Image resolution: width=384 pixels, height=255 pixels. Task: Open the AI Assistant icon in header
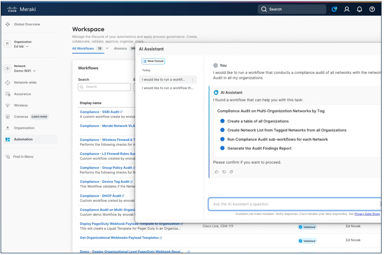pyautogui.click(x=334, y=9)
